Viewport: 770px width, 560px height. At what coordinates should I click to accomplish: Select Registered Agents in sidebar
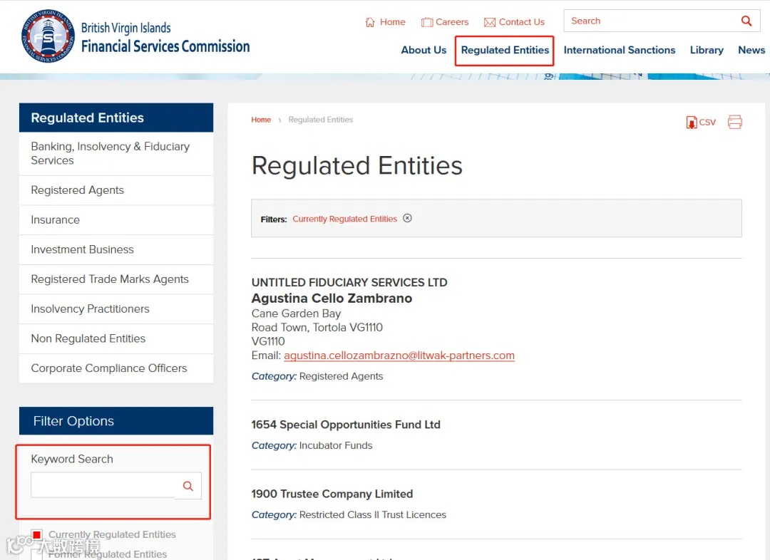click(x=116, y=190)
